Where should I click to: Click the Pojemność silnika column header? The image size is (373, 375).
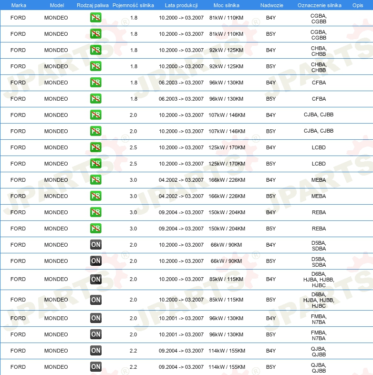tap(133, 5)
